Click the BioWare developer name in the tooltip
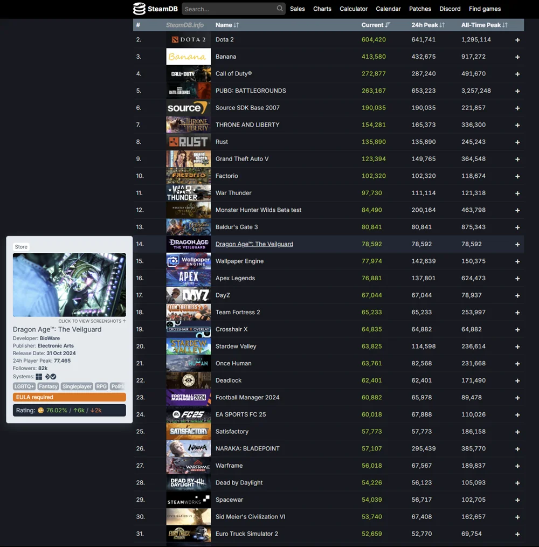 (x=50, y=338)
